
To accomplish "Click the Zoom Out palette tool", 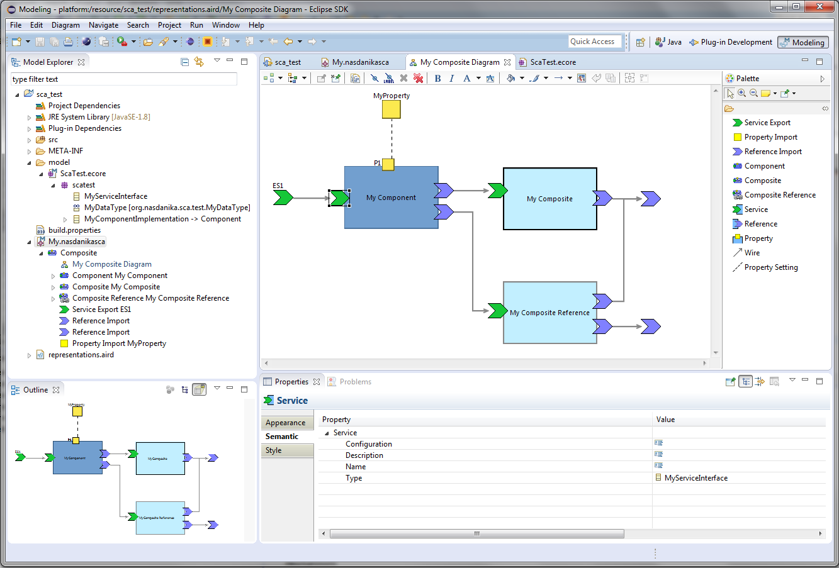I will [x=753, y=93].
